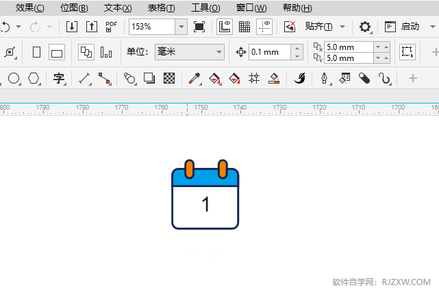Open the 帮助(H) menu
This screenshot has width=439, height=296.
[x=297, y=8]
